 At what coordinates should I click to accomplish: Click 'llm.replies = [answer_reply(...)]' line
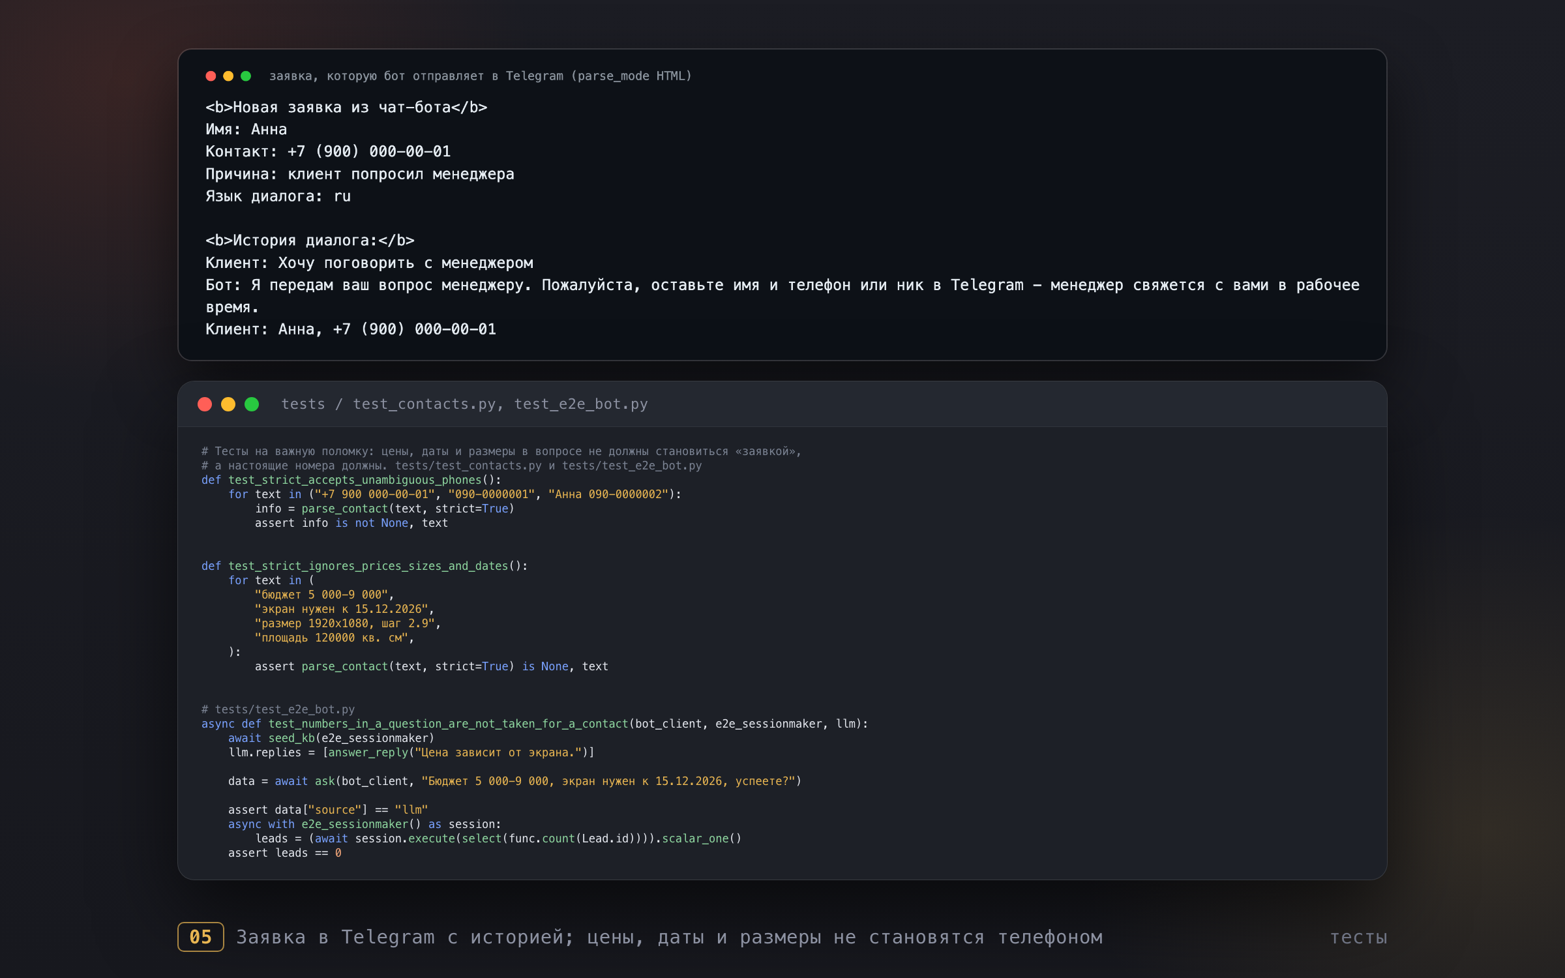pyautogui.click(x=411, y=752)
